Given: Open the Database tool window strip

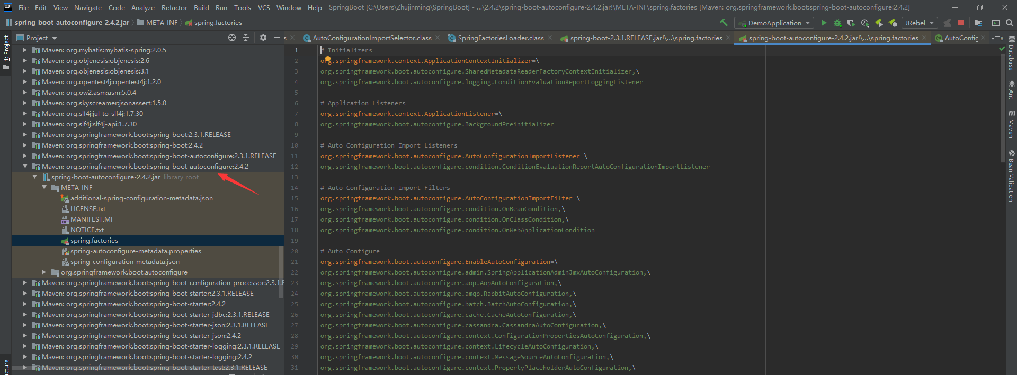Looking at the screenshot, I should pyautogui.click(x=1011, y=53).
